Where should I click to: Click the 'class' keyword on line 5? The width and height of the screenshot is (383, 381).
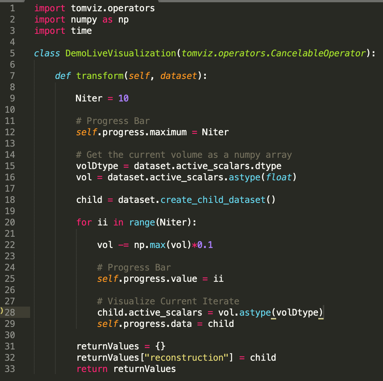point(47,53)
